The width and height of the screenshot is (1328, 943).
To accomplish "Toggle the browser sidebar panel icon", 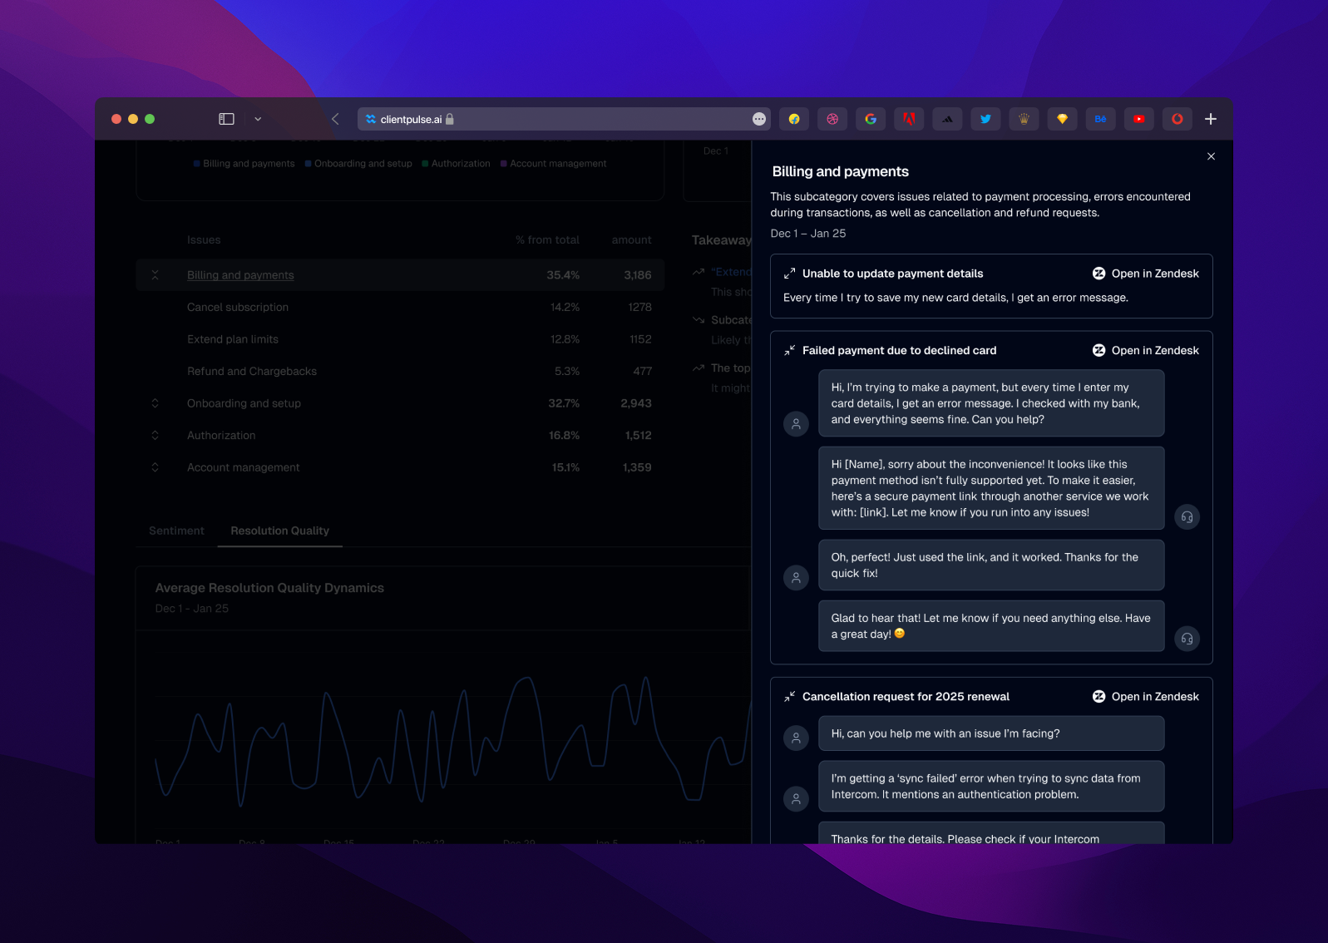I will (226, 119).
